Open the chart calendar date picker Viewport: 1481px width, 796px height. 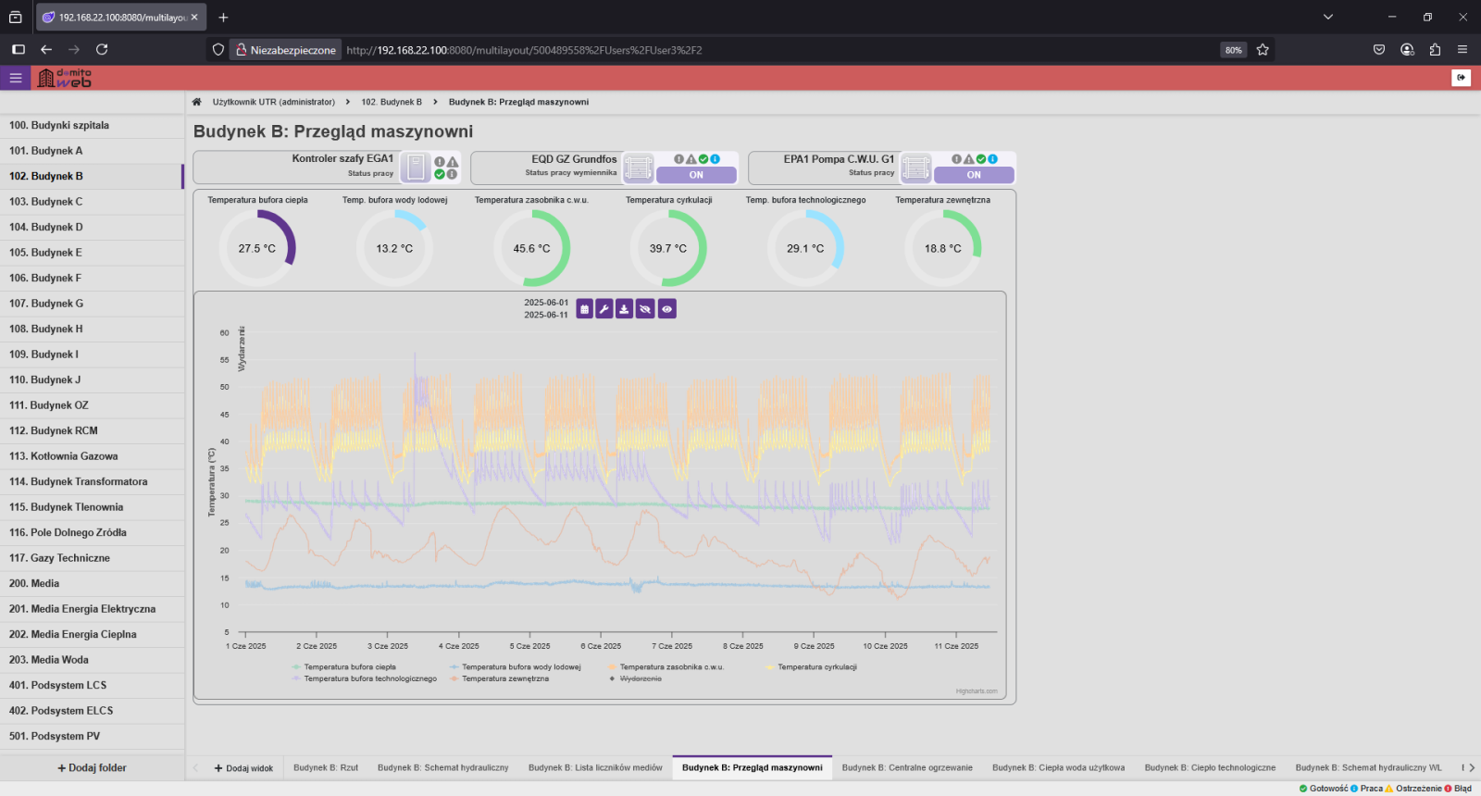(584, 309)
